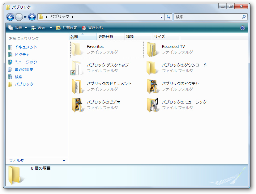Maximize the パブリック window

pos(231,6)
